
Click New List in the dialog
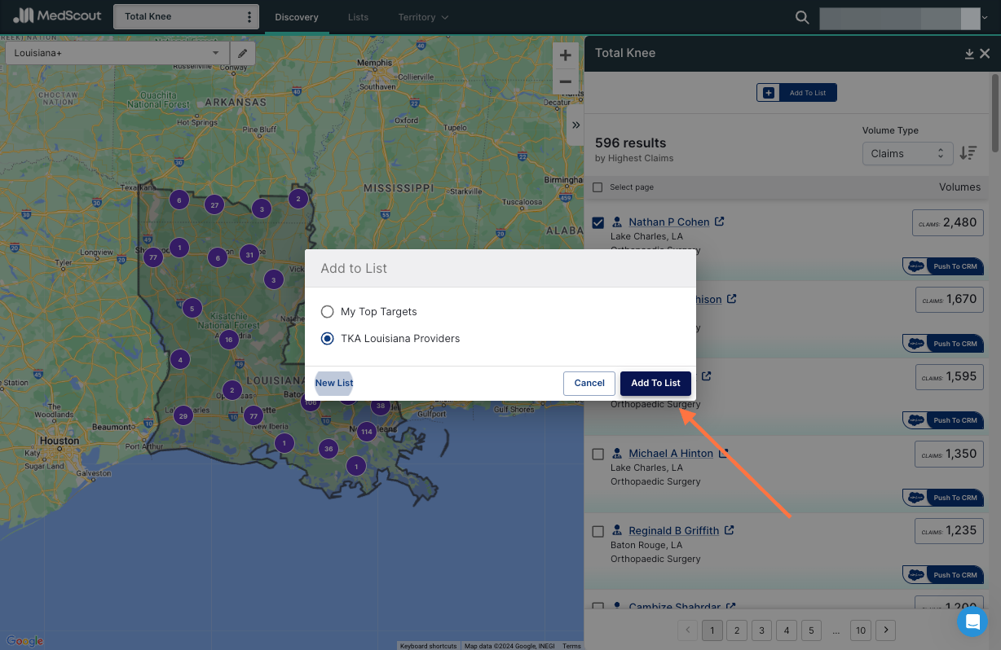coord(334,383)
